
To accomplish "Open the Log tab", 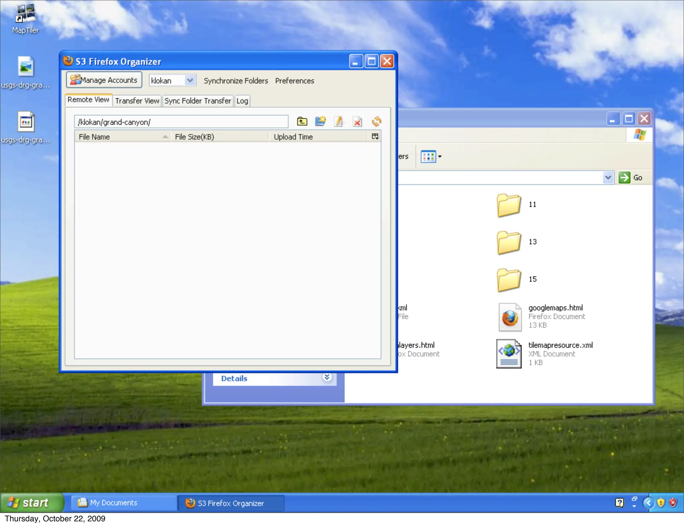I will click(x=242, y=101).
